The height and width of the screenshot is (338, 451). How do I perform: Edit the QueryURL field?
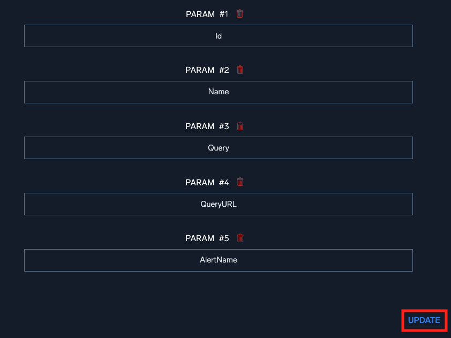(x=219, y=204)
